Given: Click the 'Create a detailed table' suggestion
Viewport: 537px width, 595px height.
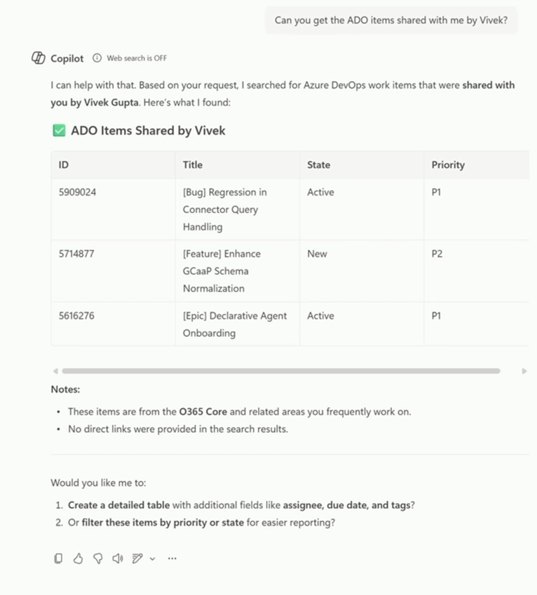Looking at the screenshot, I should point(118,505).
